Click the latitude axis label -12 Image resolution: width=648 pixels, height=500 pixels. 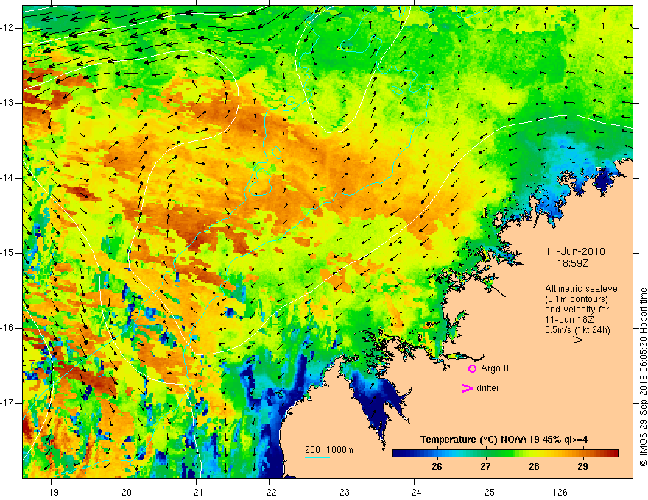(x=7, y=28)
